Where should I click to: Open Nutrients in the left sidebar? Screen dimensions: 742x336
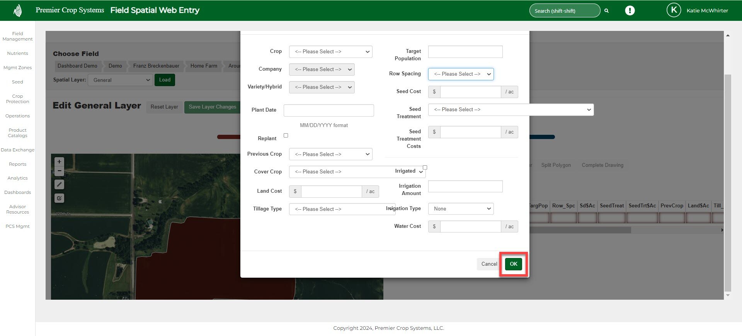[x=17, y=53]
